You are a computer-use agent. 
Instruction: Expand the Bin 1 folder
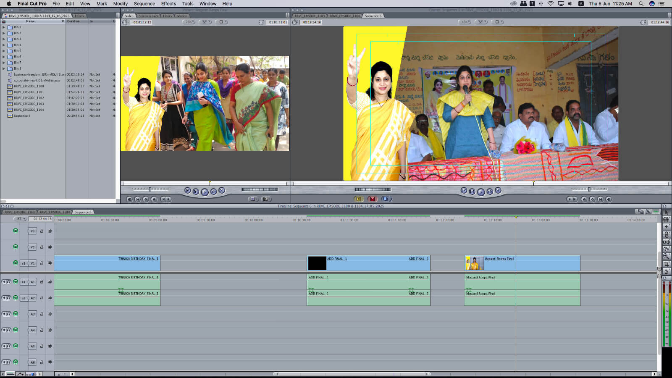pos(4,27)
